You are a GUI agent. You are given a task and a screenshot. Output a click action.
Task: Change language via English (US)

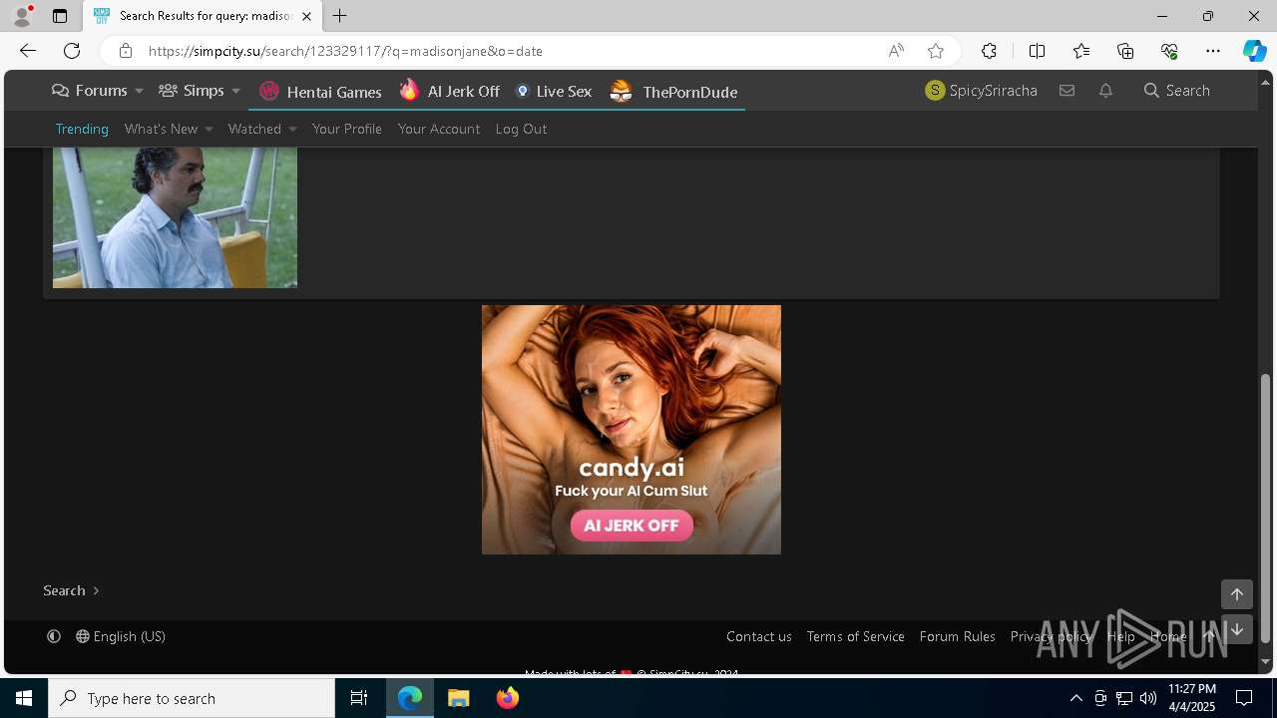tap(121, 636)
